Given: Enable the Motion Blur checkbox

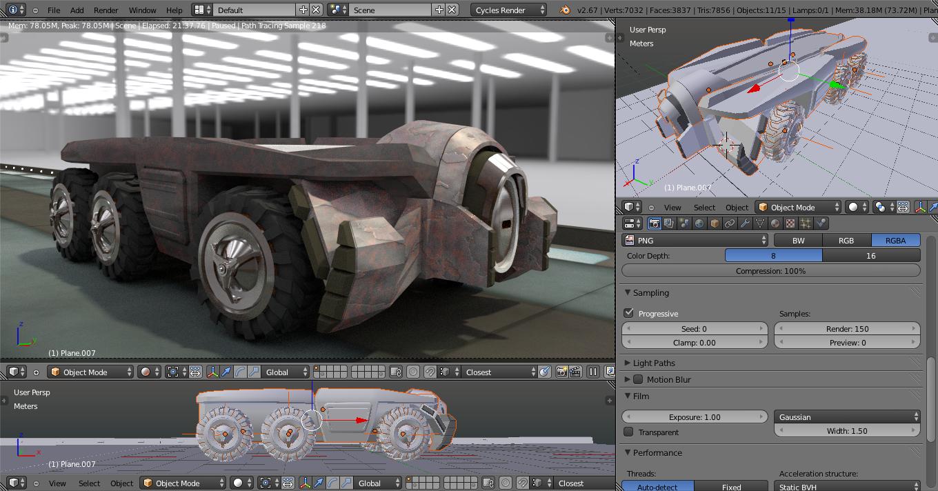Looking at the screenshot, I should click(x=638, y=379).
